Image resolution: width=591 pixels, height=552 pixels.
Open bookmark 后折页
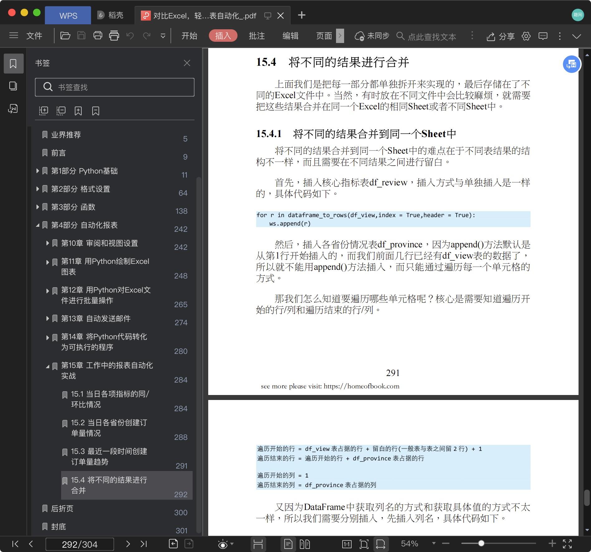coord(62,509)
